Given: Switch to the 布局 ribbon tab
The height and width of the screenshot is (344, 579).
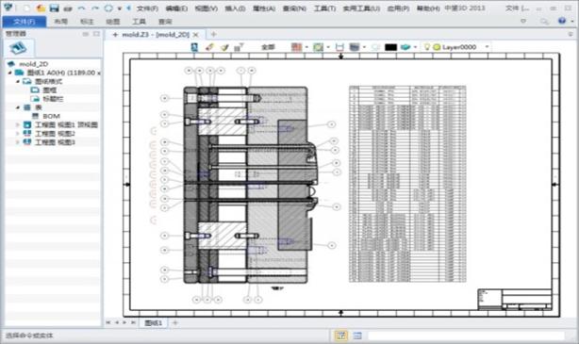Looking at the screenshot, I should (61, 22).
